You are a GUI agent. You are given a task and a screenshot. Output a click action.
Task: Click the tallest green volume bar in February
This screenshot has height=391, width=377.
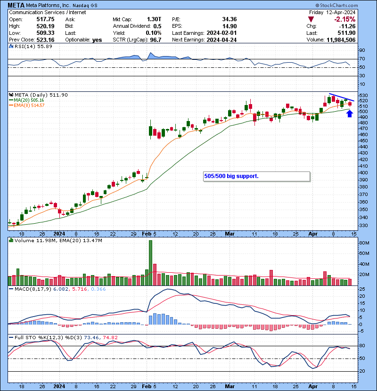pyautogui.click(x=151, y=263)
